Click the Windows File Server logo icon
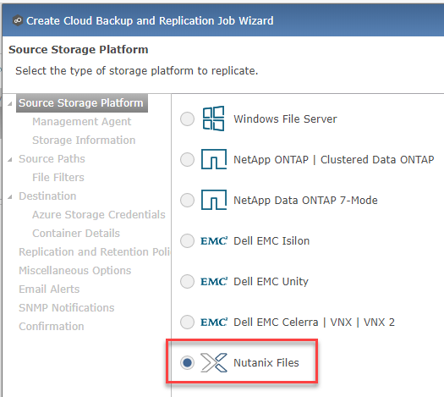The height and width of the screenshot is (397, 444). tap(213, 119)
